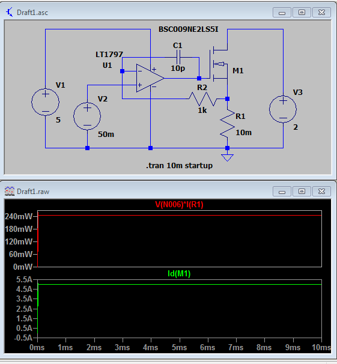
Task: Click the V(N006)*I(R1) trace label
Action: [x=179, y=205]
